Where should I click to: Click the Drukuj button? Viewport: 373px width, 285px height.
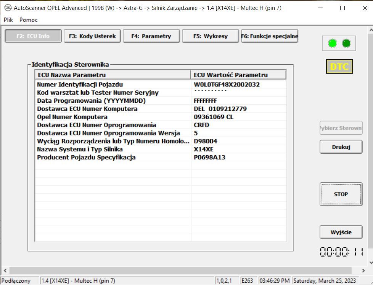(x=341, y=147)
